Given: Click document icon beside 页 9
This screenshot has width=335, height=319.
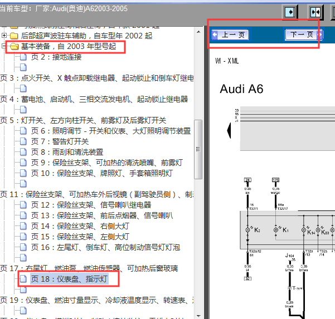Looking at the screenshot, I should tap(23, 163).
